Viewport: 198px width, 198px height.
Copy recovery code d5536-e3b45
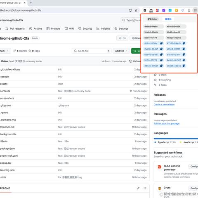pos(184,66)
